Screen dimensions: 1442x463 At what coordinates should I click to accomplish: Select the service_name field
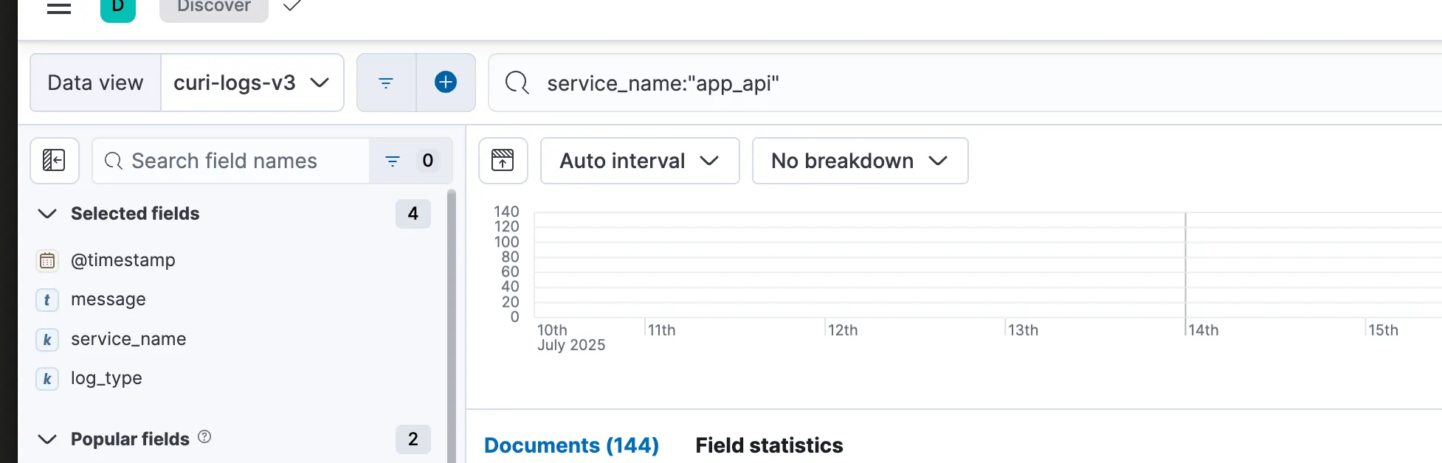point(128,339)
